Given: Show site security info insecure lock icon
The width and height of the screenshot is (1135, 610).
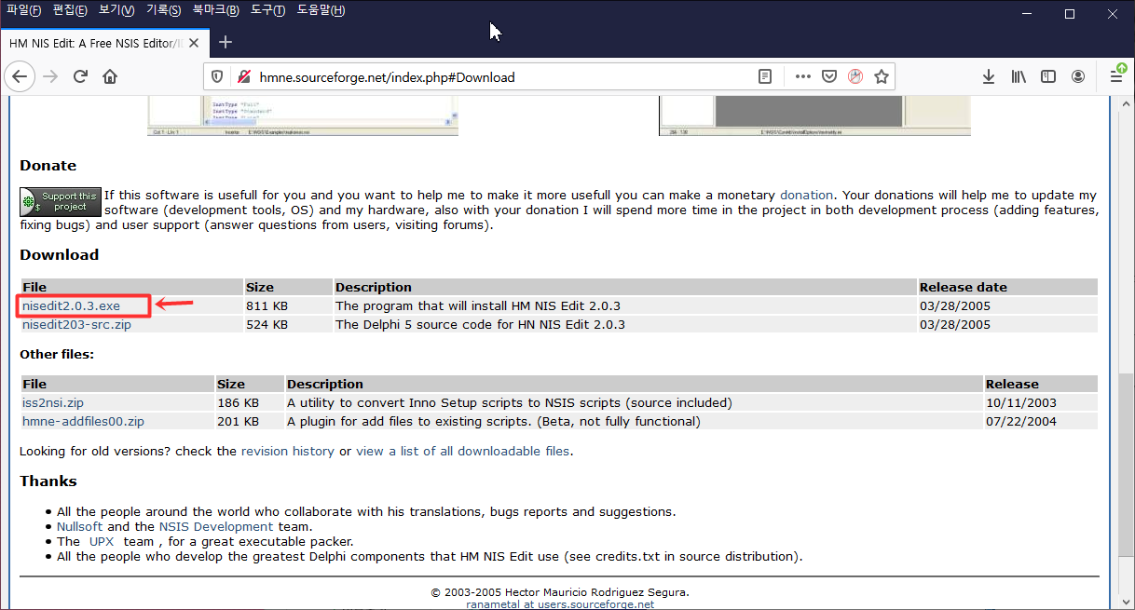Looking at the screenshot, I should pos(243,77).
